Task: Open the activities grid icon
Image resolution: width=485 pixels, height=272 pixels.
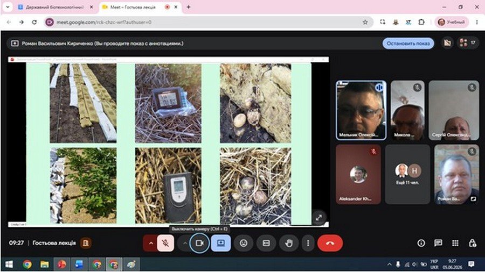Action: 455,243
